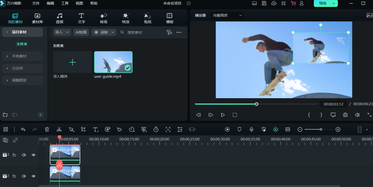Hide track 3 with its eye icon
This screenshot has width=373, height=187.
click(34, 155)
